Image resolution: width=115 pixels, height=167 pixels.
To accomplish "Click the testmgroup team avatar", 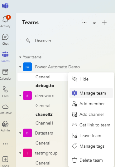I will pos(27,153).
